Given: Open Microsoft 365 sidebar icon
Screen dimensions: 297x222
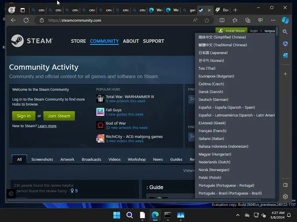Looking at the screenshot, I should (285, 44).
